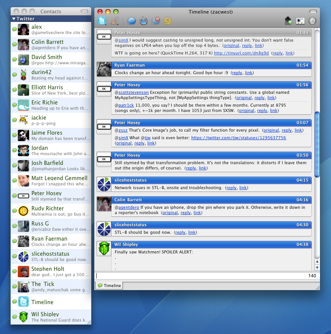Viewport: 331px width, 334px height.
Task: Click reply on 'STL-B should be good now'
Action: click(x=180, y=232)
